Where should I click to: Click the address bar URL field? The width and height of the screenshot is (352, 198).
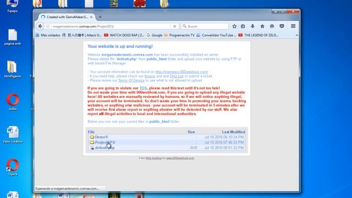click(111, 26)
